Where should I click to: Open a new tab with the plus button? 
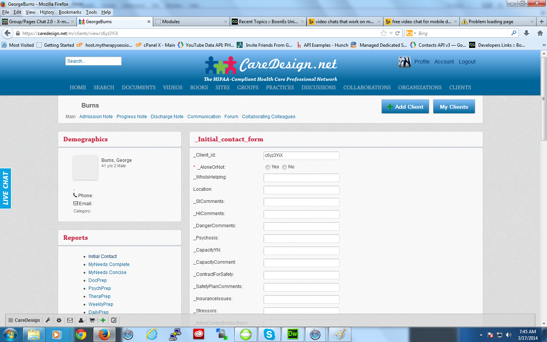pyautogui.click(x=542, y=22)
